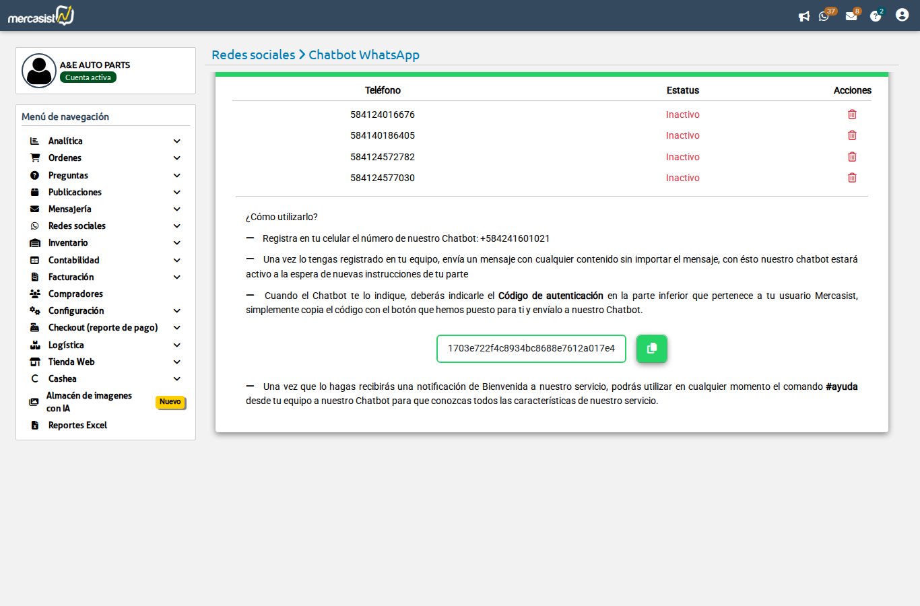Click the Nuevo badge next to Almacén
920x606 pixels.
170,402
